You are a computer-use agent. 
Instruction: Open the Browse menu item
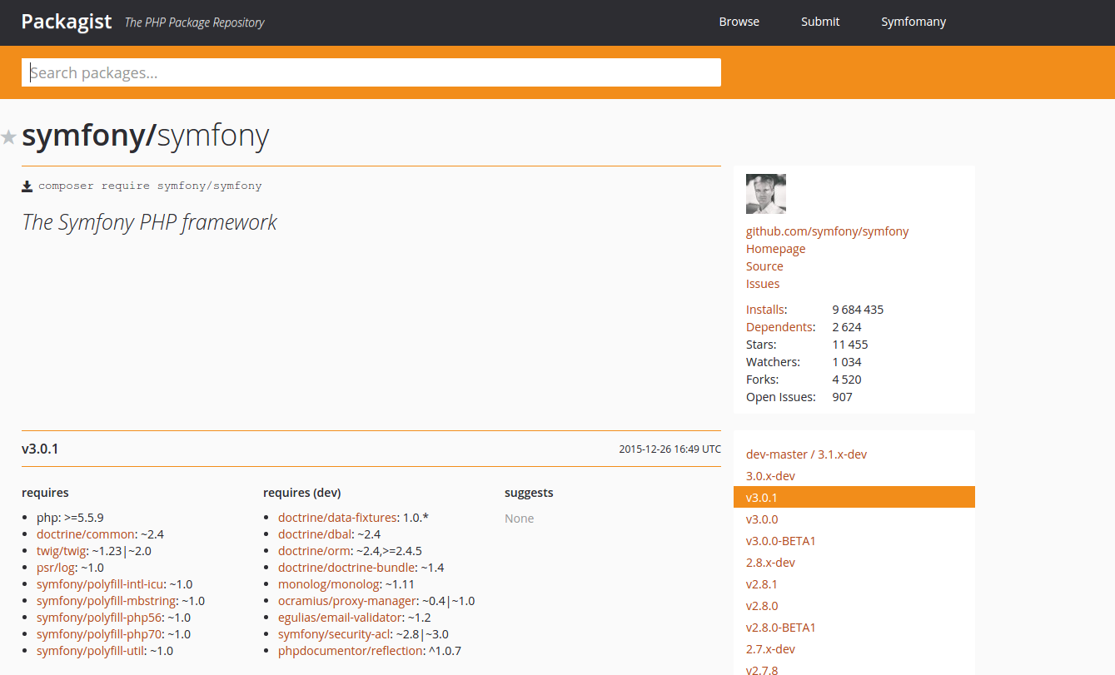coord(739,22)
